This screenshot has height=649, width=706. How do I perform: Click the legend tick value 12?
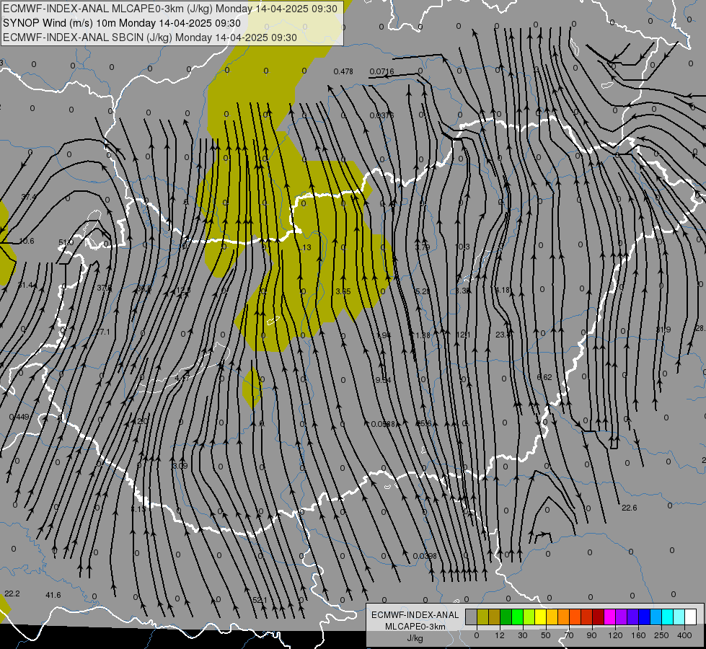[x=500, y=635]
